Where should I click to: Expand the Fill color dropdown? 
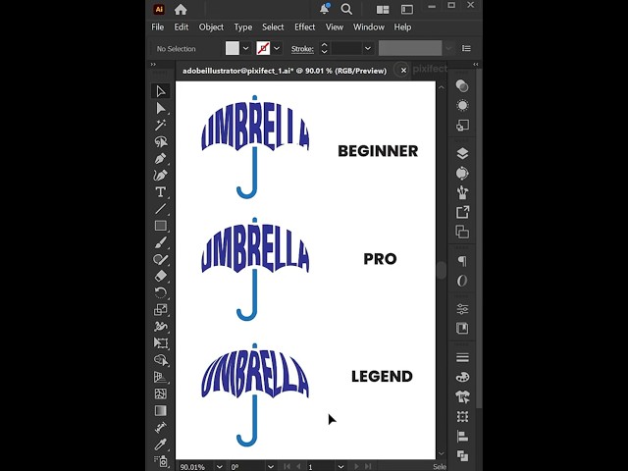(246, 48)
